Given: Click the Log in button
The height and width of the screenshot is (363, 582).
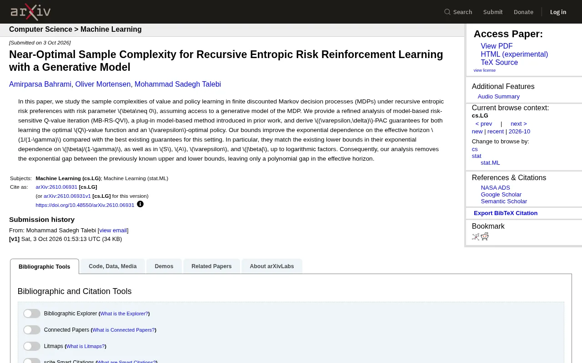Looking at the screenshot, I should [x=558, y=12].
